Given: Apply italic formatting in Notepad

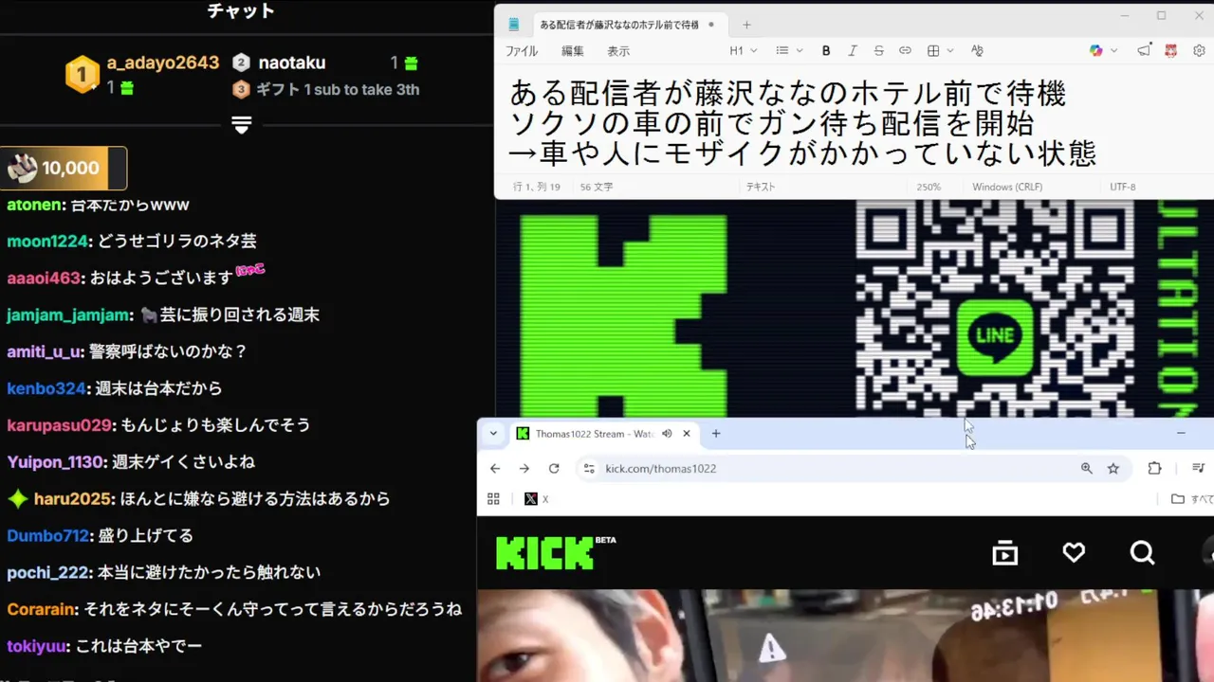Looking at the screenshot, I should click(853, 50).
